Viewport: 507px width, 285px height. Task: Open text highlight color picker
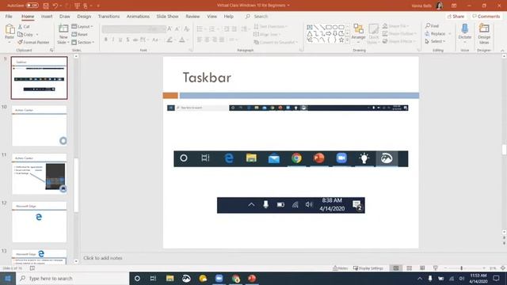click(170, 40)
